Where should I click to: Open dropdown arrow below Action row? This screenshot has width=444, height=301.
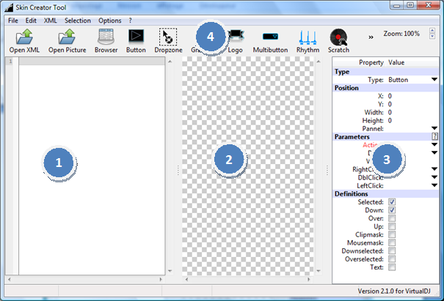tap(434, 153)
